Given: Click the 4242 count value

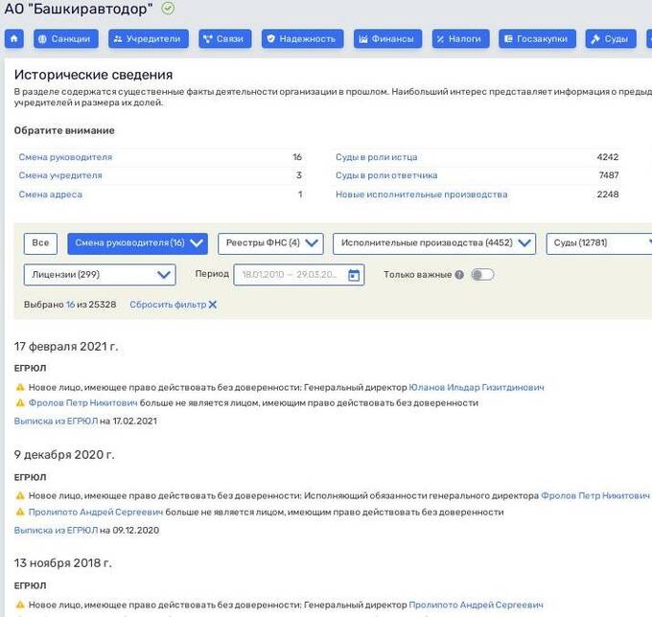Looking at the screenshot, I should 608,157.
